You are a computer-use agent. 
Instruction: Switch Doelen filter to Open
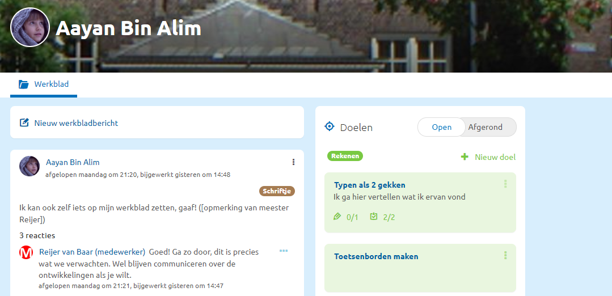click(441, 127)
